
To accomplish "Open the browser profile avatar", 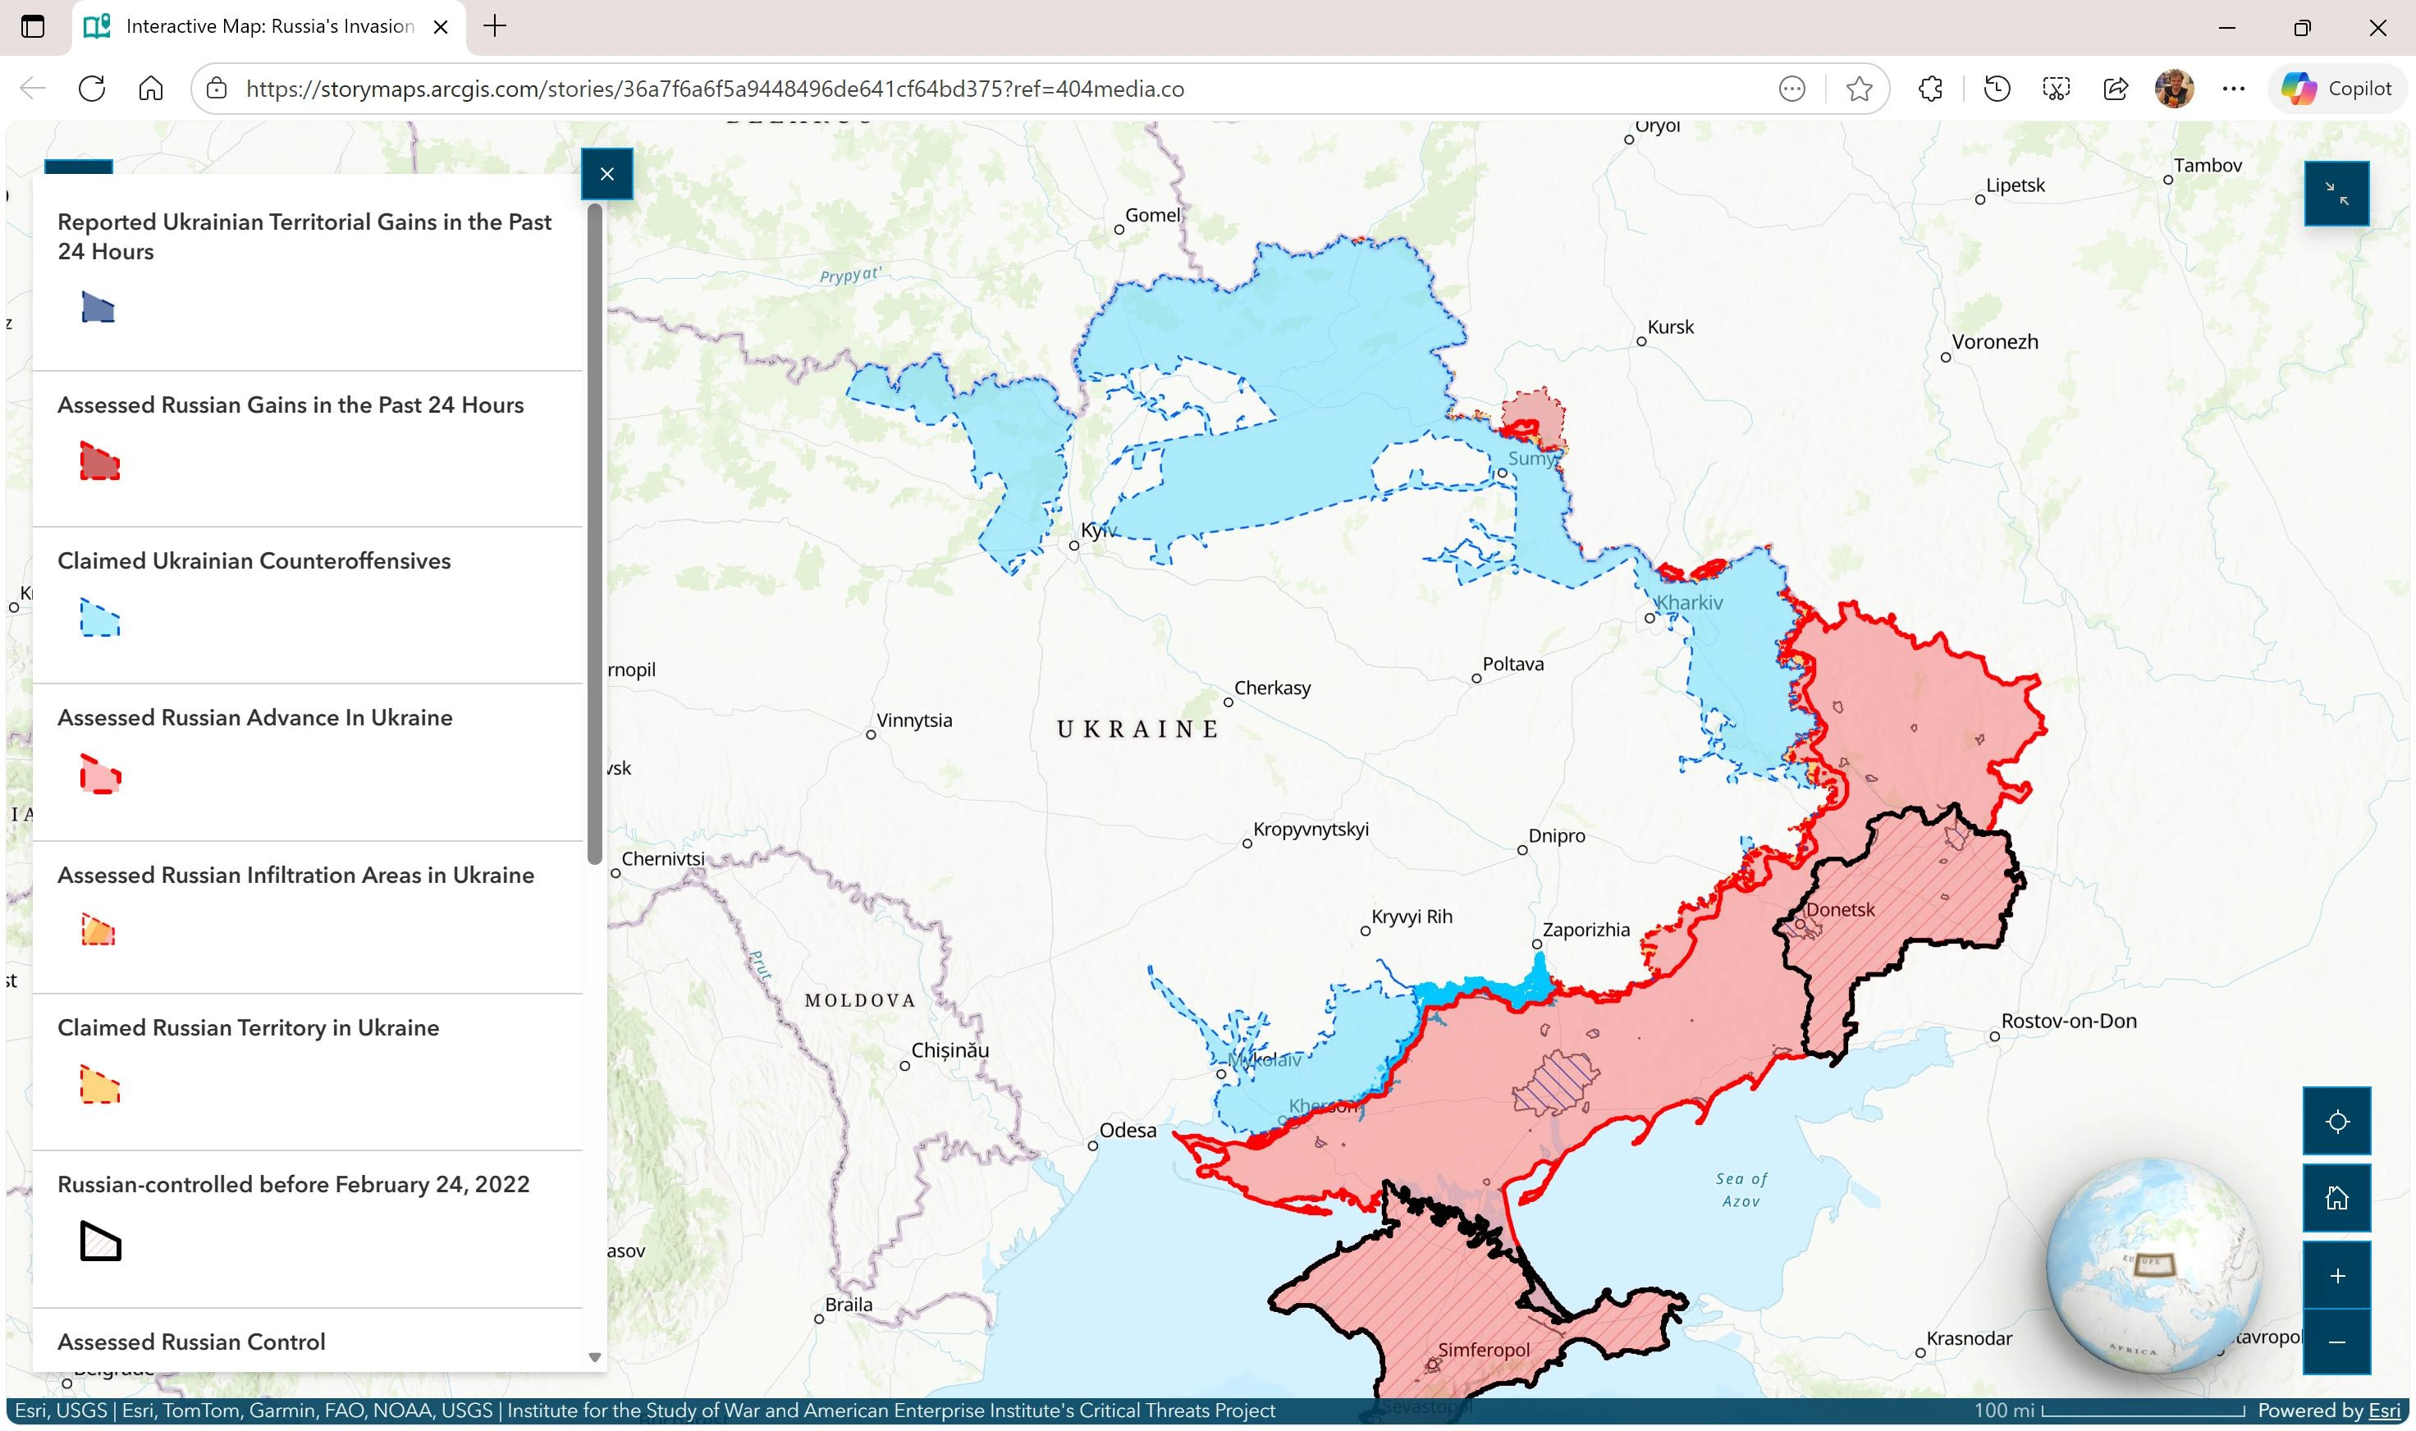I will (x=2174, y=89).
